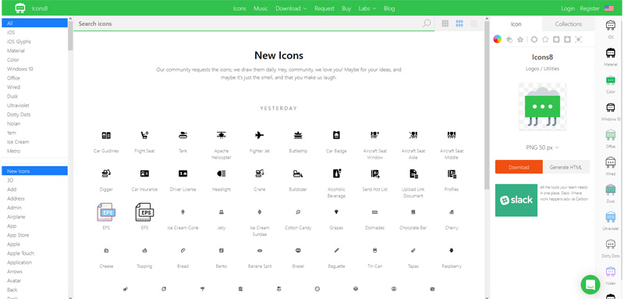The image size is (624, 299).
Task: Select the Flight Seat icon
Action: click(144, 135)
